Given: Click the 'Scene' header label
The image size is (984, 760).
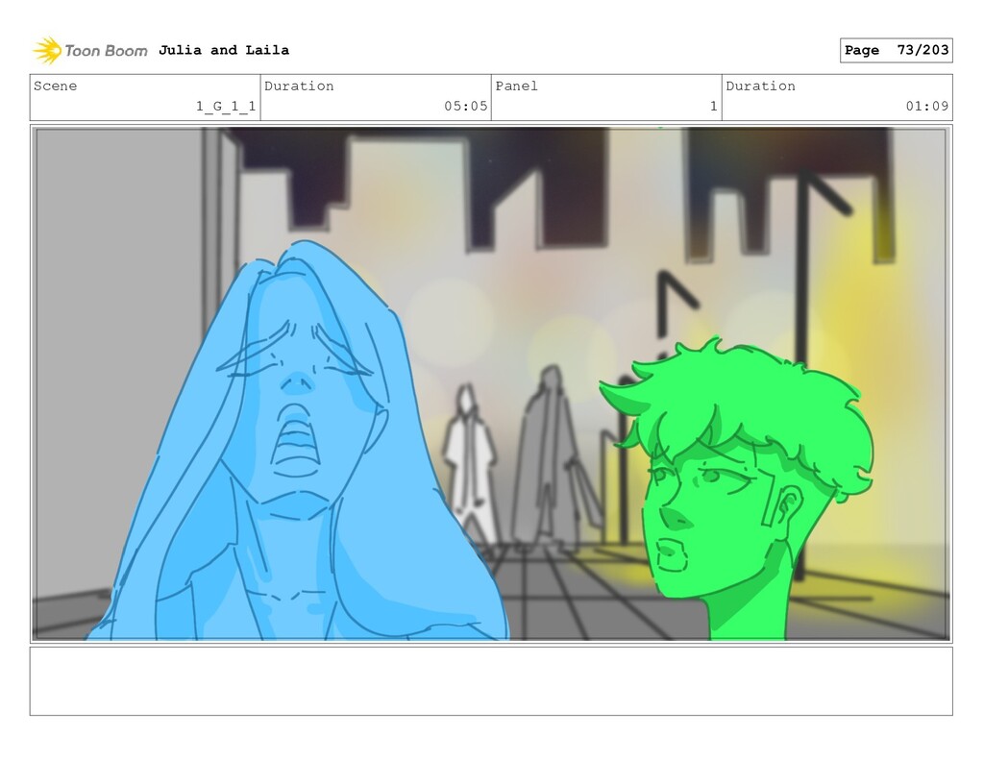Looking at the screenshot, I should [55, 86].
